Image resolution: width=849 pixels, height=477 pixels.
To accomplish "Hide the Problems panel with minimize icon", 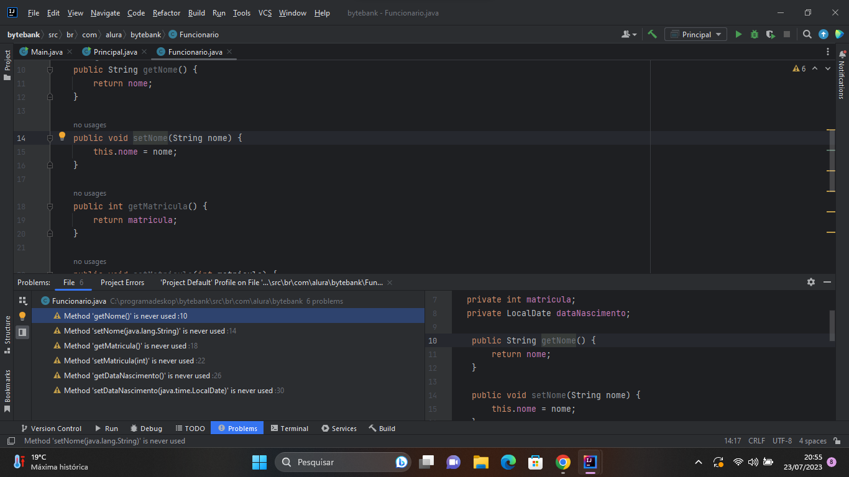I will (x=827, y=282).
